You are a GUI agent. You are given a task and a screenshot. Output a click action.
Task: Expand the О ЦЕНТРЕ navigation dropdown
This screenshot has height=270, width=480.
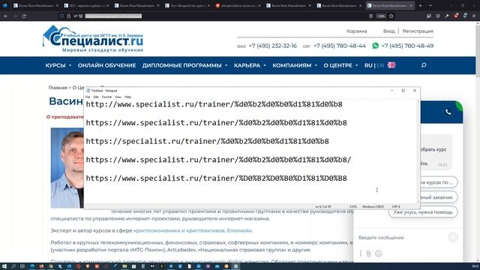point(340,65)
